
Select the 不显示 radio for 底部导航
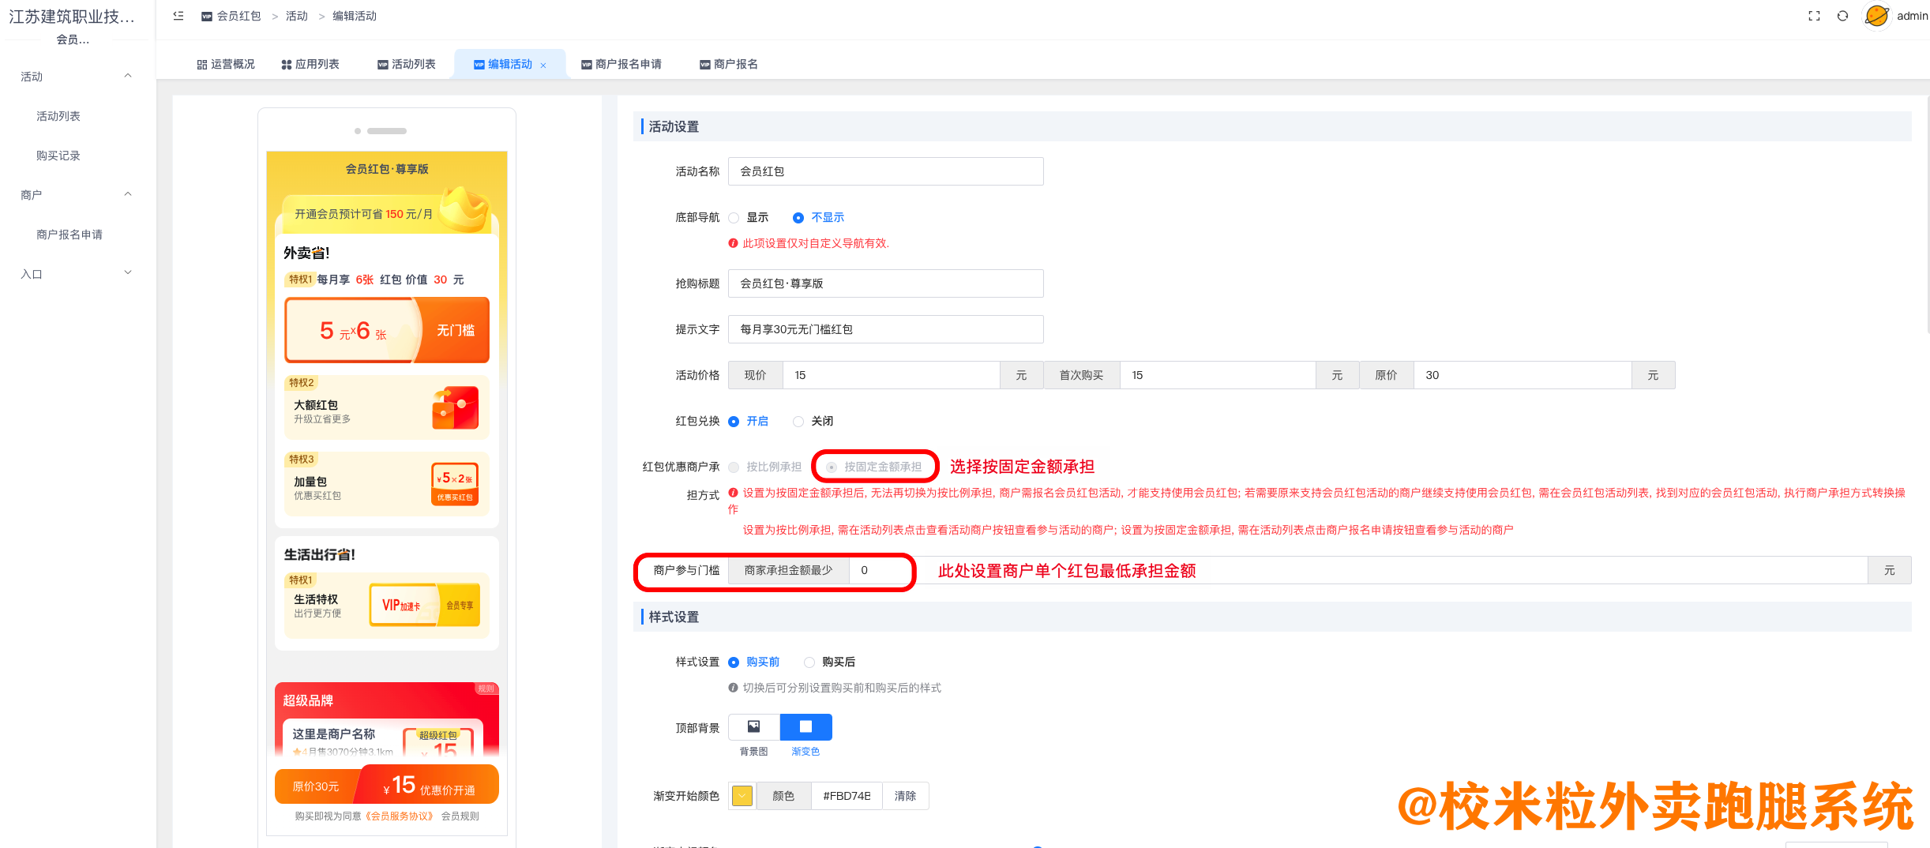(799, 218)
